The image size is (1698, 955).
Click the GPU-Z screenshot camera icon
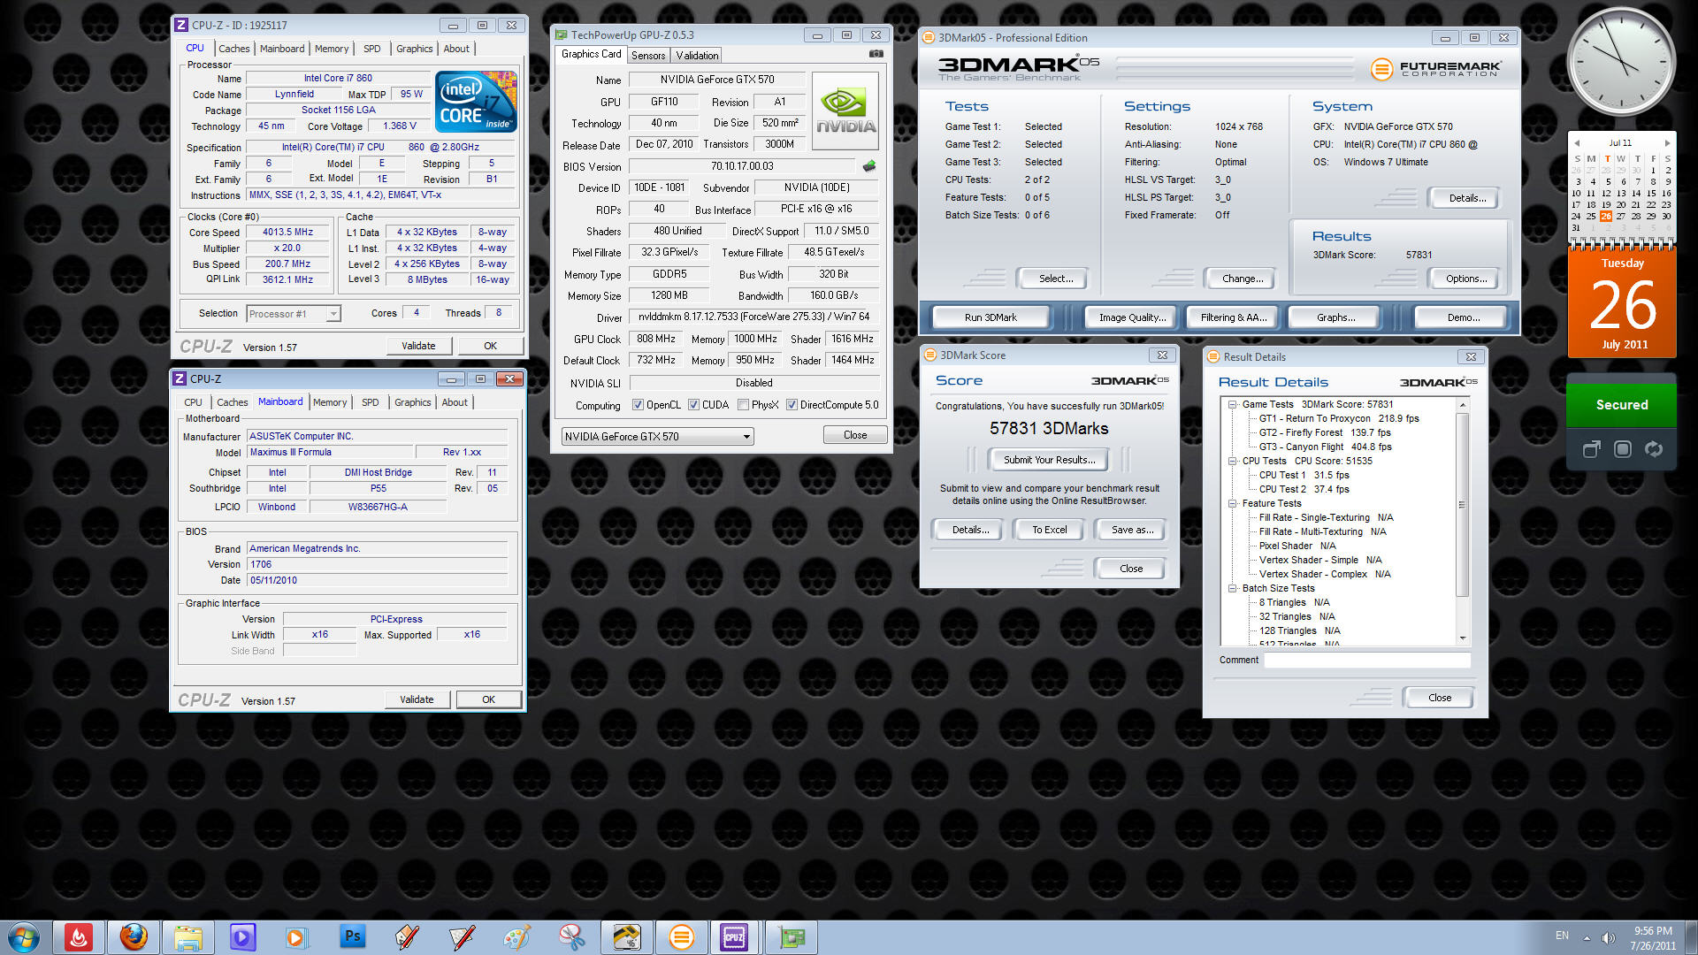coord(876,54)
